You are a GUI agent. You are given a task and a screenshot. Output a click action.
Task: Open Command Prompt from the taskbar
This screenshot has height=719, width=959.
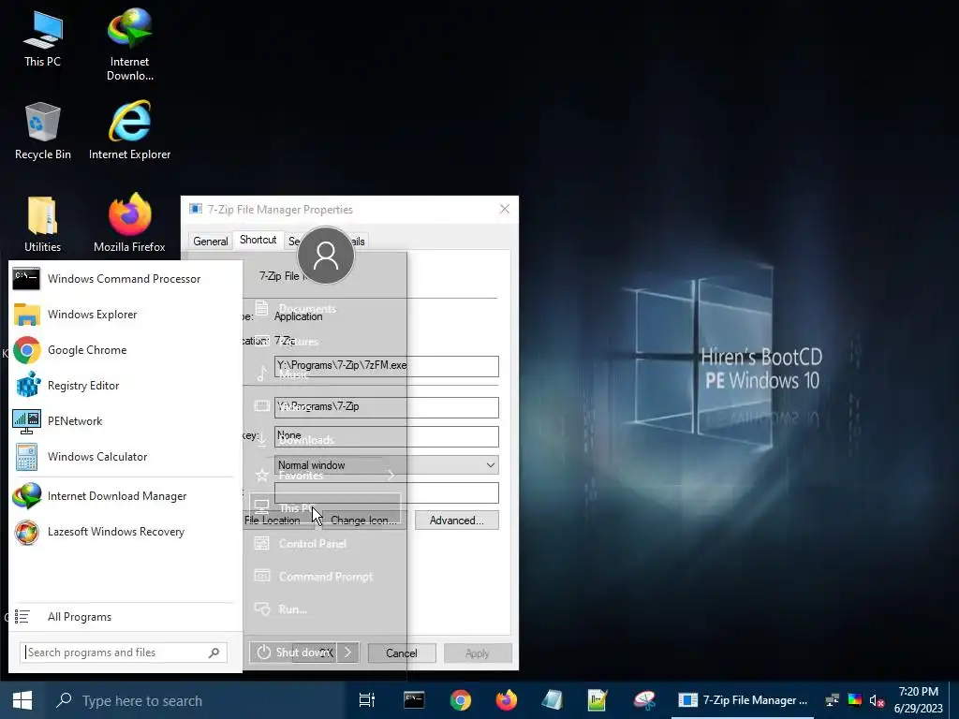pos(414,700)
